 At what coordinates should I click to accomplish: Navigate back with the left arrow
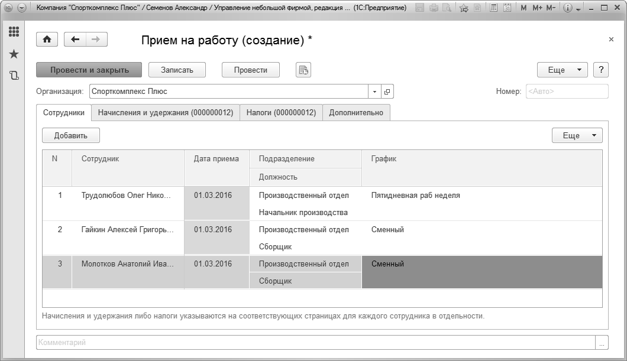[x=75, y=39]
